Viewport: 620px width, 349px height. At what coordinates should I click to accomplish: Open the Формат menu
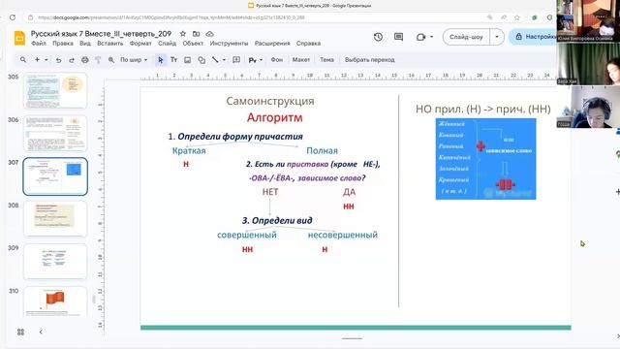(140, 44)
